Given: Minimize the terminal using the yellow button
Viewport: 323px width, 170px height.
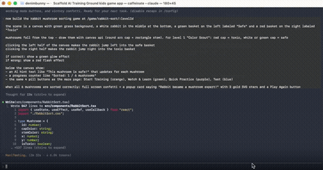Looking at the screenshot, I should (9, 3).
